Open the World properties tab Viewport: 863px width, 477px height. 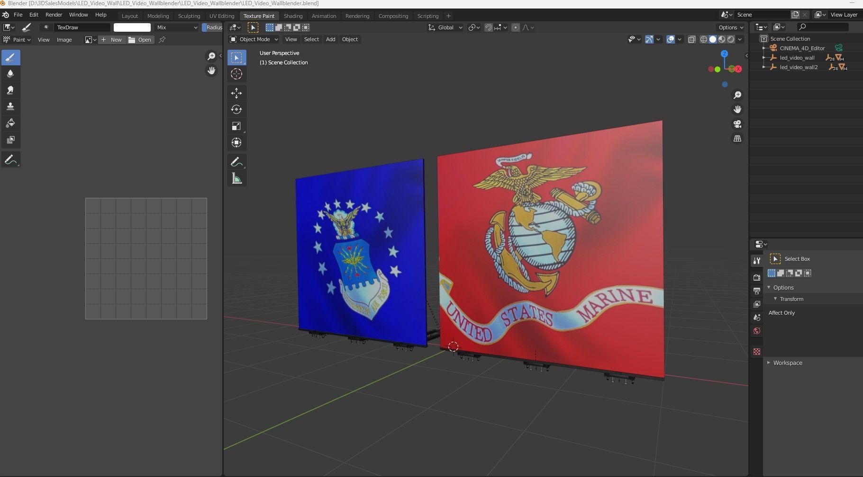(x=757, y=331)
